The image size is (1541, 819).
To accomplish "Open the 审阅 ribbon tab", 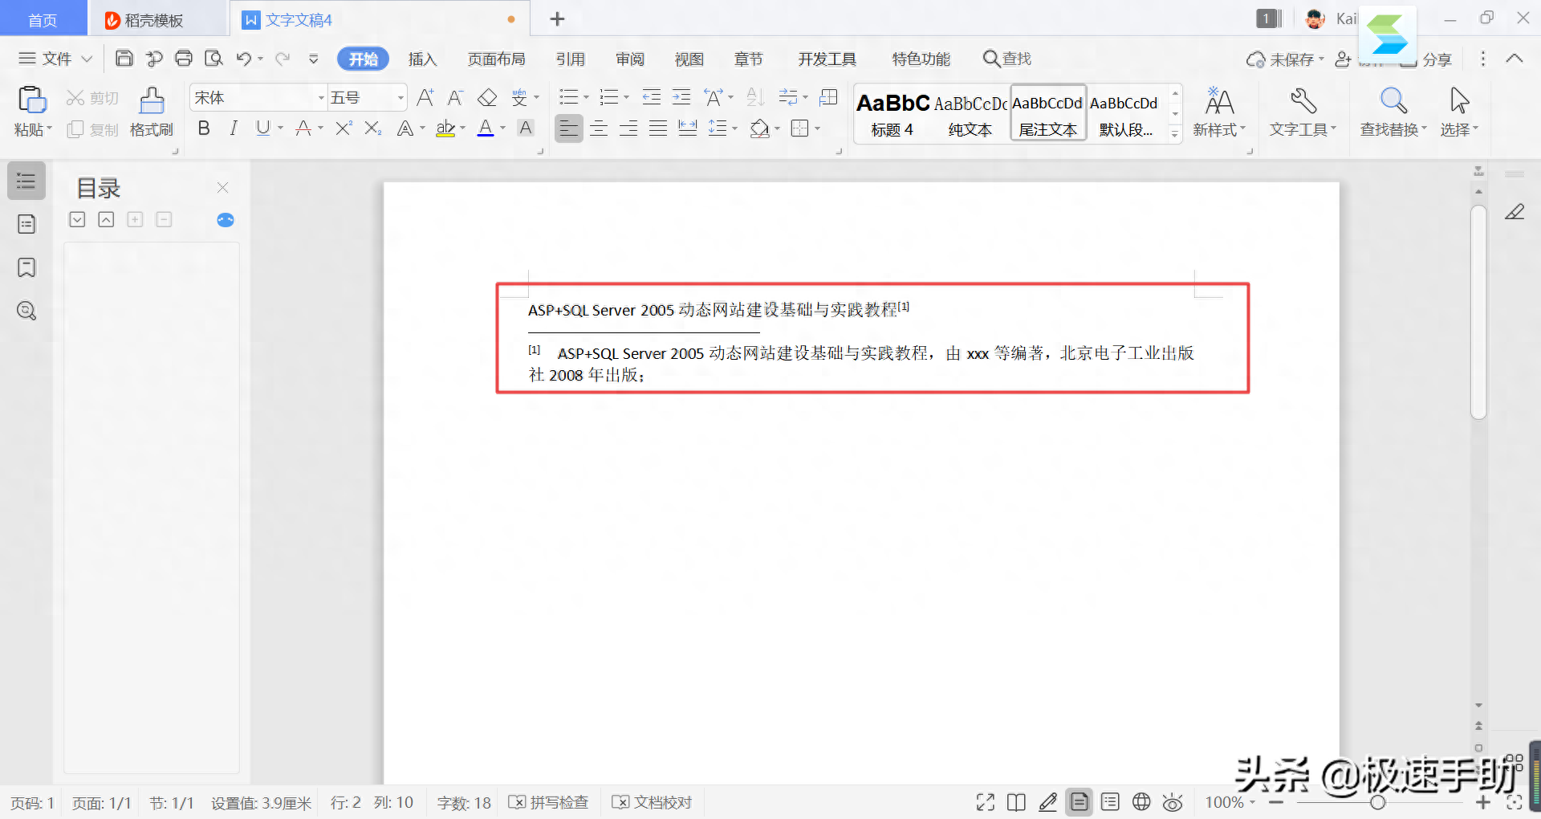I will (x=630, y=59).
